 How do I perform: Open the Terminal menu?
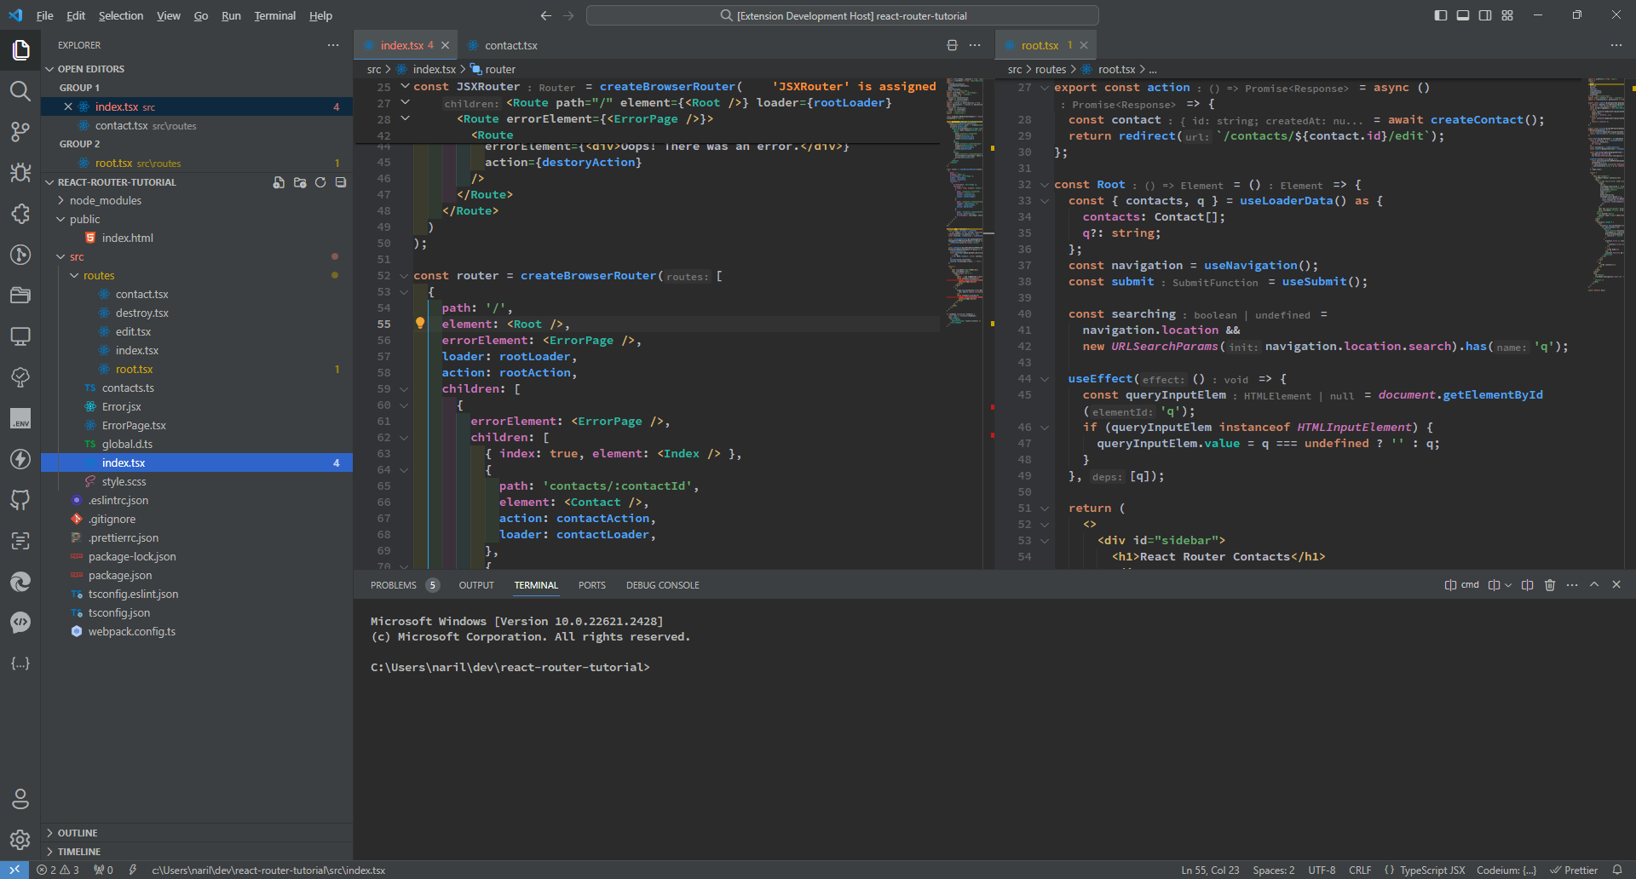click(x=274, y=15)
